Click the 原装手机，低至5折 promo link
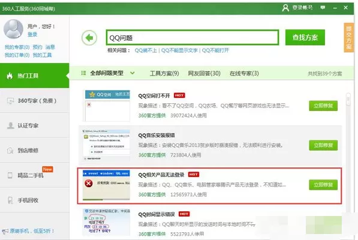 coord(32,231)
